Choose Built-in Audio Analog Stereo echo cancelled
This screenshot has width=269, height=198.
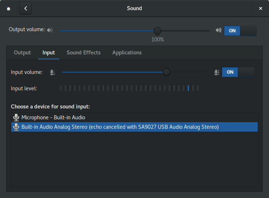point(134,127)
